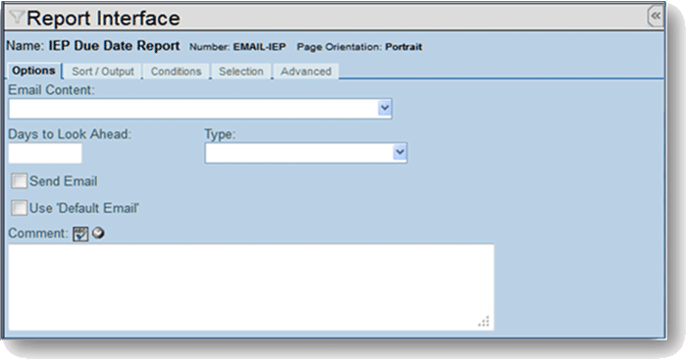Image resolution: width=687 pixels, height=361 pixels.
Task: Click inside the Comment text area
Action: [251, 287]
